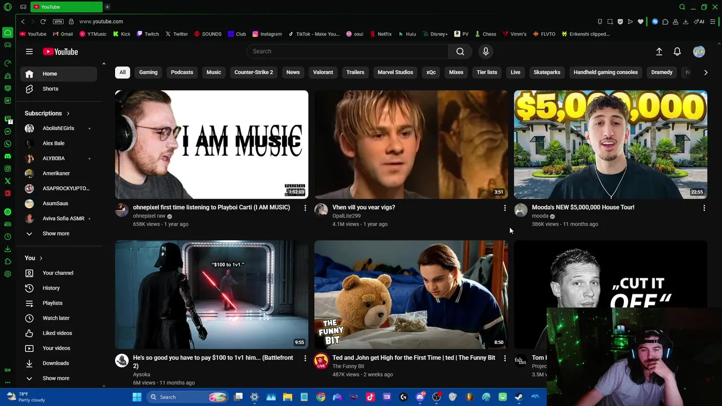
Task: Open Steam from the taskbar
Action: (x=518, y=397)
